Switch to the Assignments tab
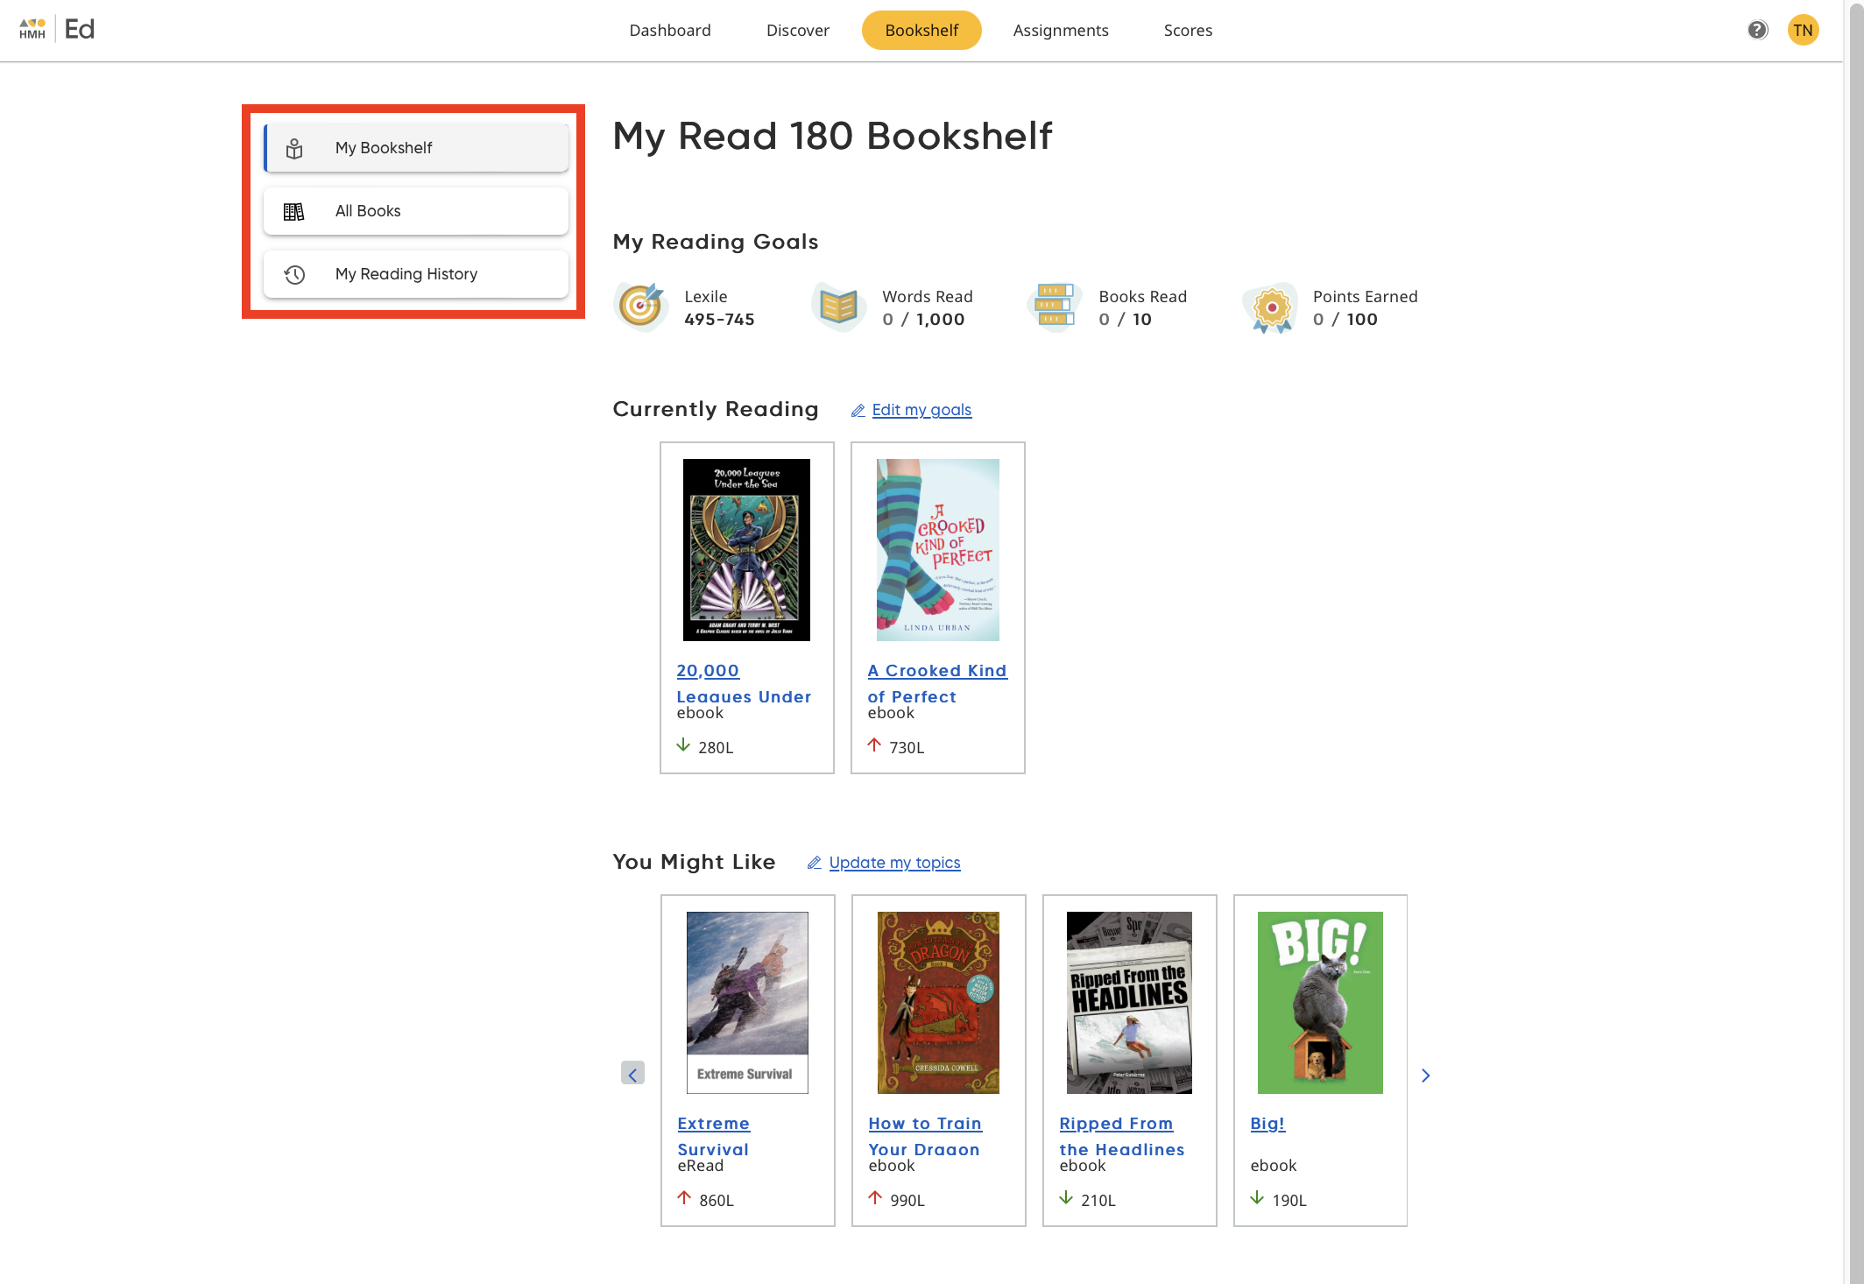This screenshot has width=1864, height=1284. tap(1061, 30)
